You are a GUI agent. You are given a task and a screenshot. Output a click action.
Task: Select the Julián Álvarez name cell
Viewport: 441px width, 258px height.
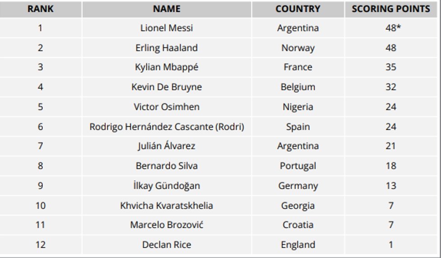[167, 146]
